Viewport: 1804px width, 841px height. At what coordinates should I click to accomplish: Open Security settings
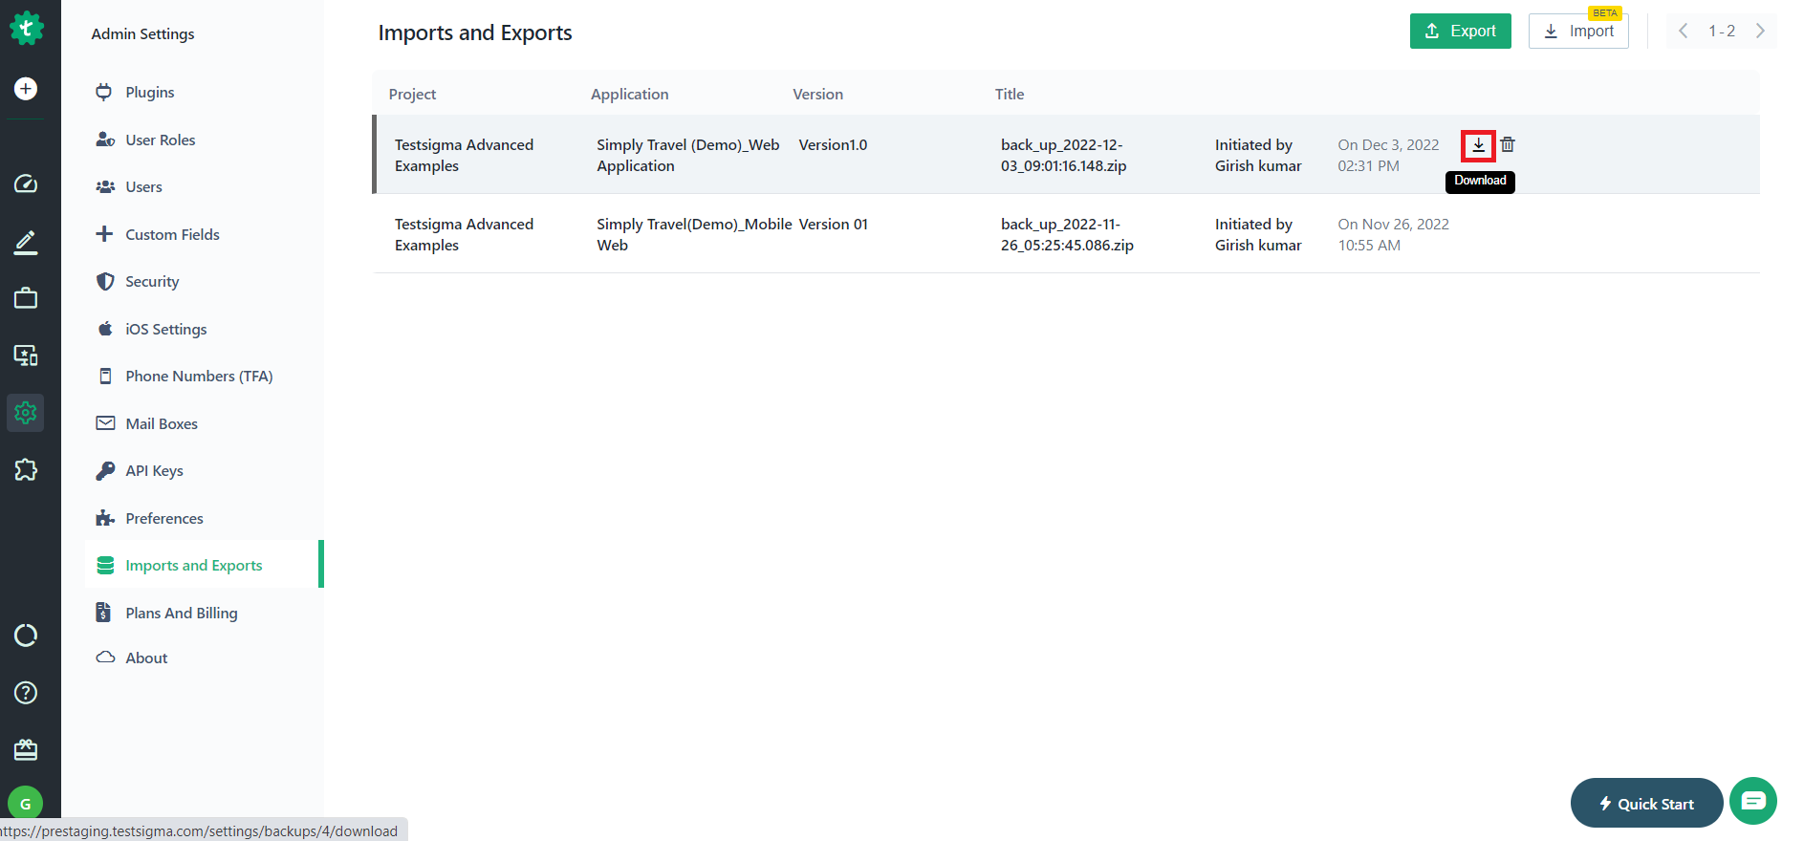tap(152, 282)
